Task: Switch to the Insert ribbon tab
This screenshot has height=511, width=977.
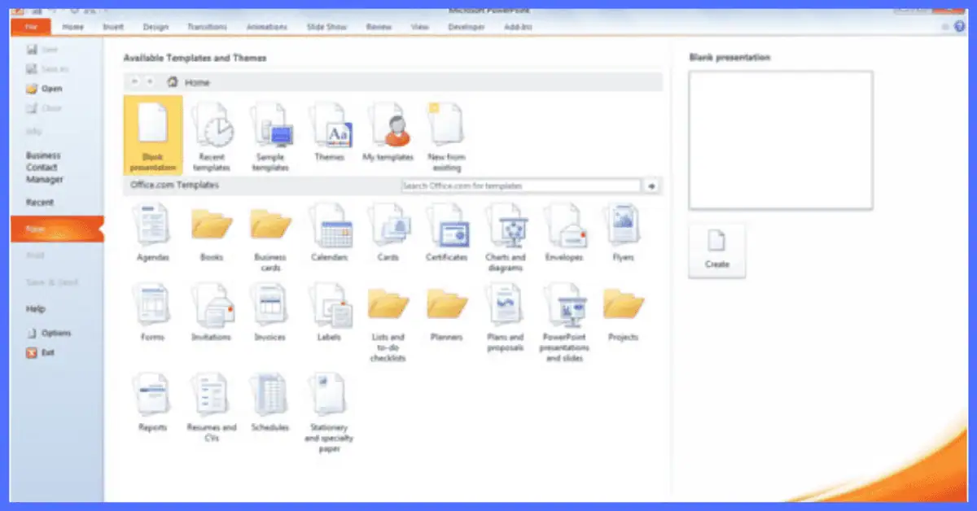Action: [113, 27]
